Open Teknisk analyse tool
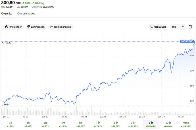Screen dimensions: 196x130 [x=61, y=27]
